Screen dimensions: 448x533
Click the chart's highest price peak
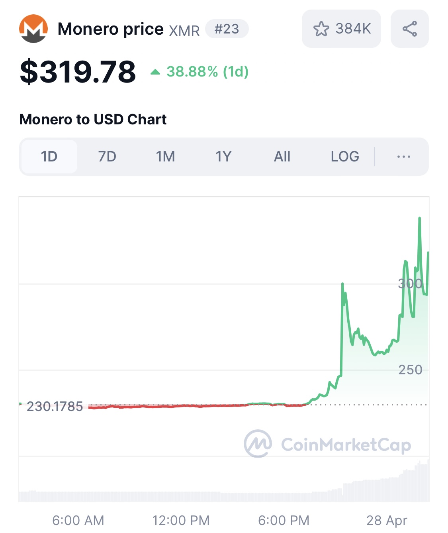pyautogui.click(x=419, y=218)
